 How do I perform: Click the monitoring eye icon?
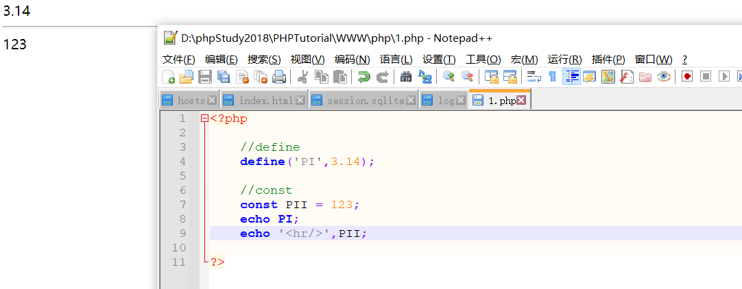[663, 77]
